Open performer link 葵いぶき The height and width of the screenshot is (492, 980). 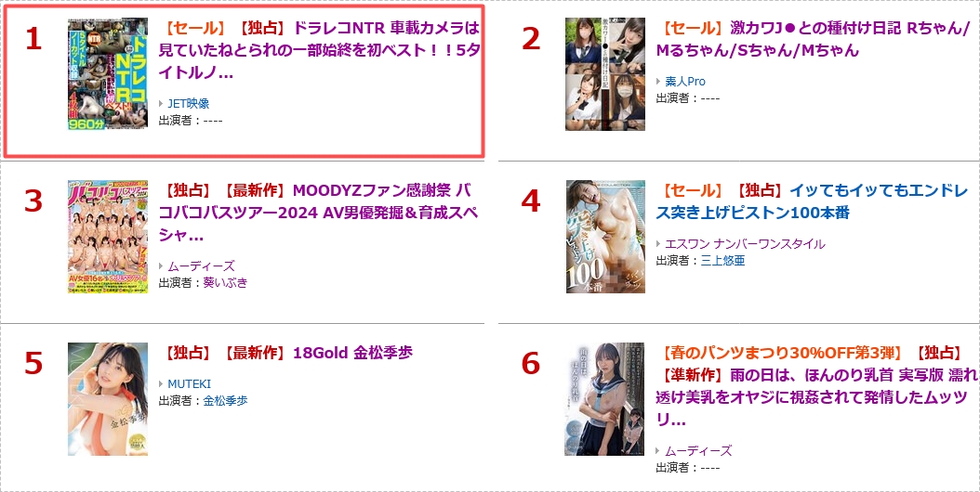[225, 283]
